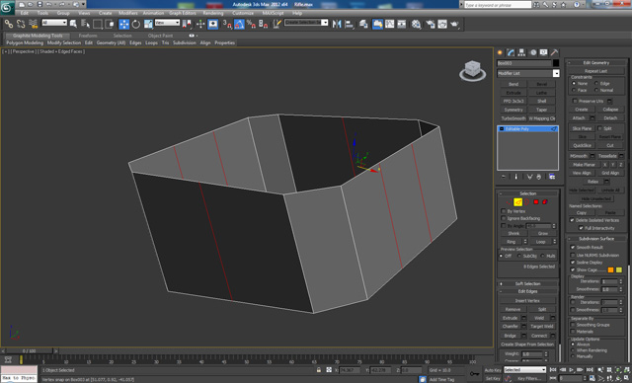Open Render Setup icon
The image size is (632, 383).
(x=431, y=24)
